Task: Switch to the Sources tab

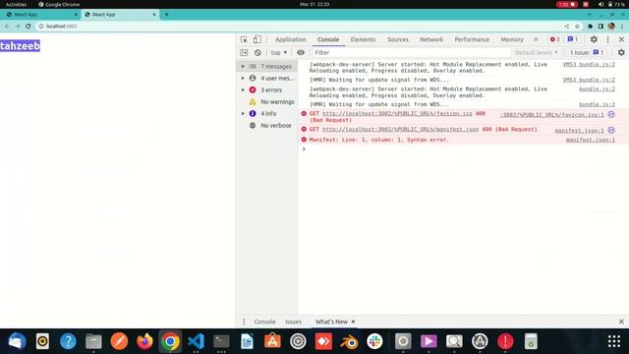Action: click(x=397, y=39)
